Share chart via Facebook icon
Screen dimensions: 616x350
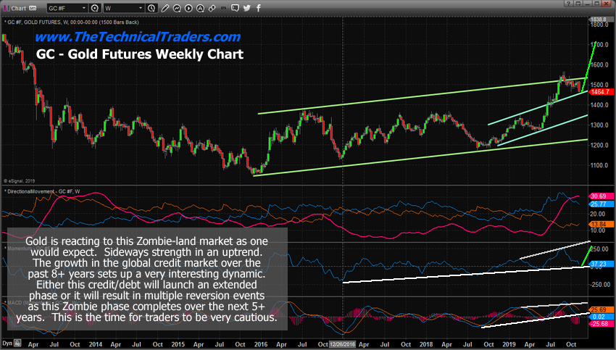point(259,8)
